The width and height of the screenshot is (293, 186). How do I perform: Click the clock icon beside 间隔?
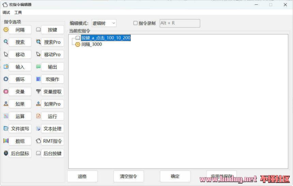[x=6, y=30]
